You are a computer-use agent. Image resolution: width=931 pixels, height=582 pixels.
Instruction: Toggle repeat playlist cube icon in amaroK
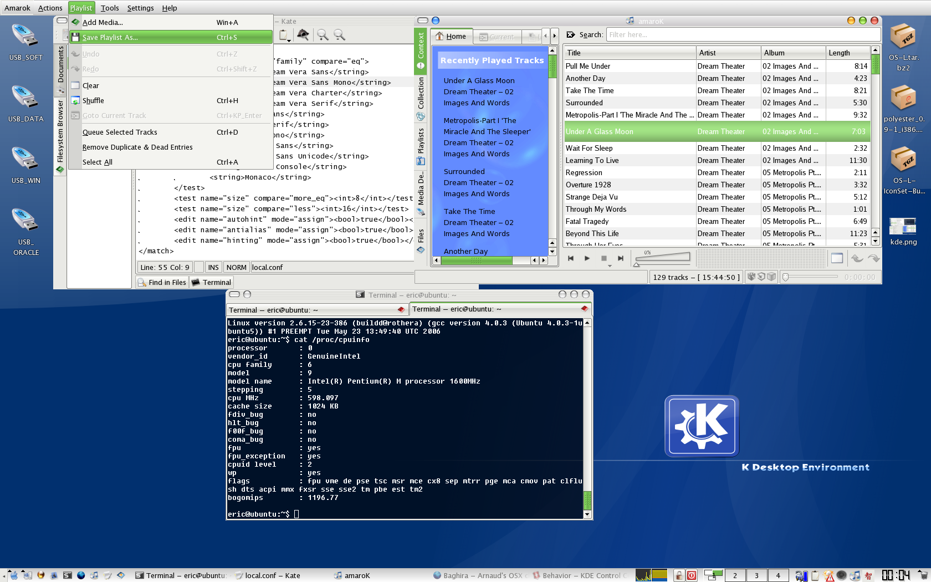(x=771, y=277)
